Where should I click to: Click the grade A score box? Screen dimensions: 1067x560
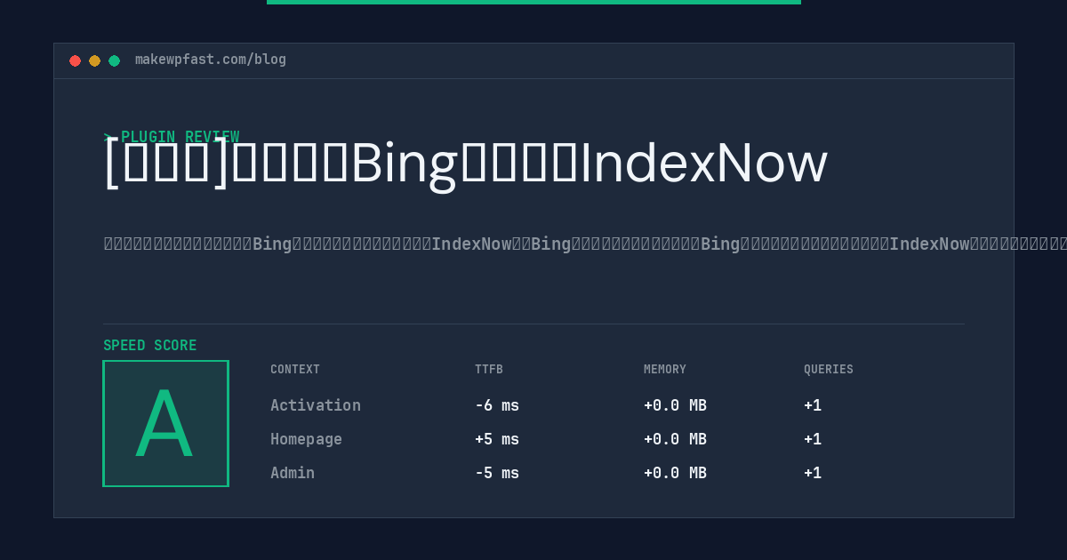pos(165,423)
